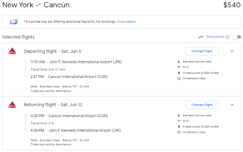Image resolution: width=243 pixels, height=152 pixels.
Task: Click the Delta logo beside Returning flight
Action: (12, 105)
